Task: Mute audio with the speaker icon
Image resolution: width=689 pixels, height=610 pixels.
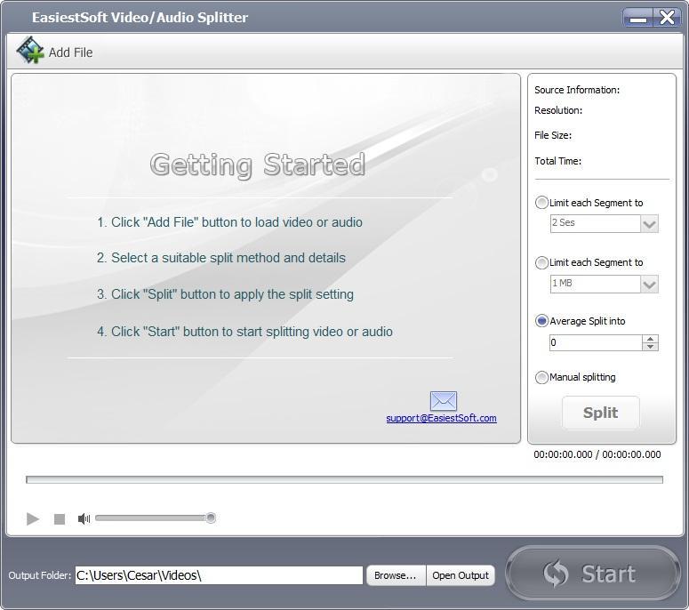Action: tap(84, 519)
